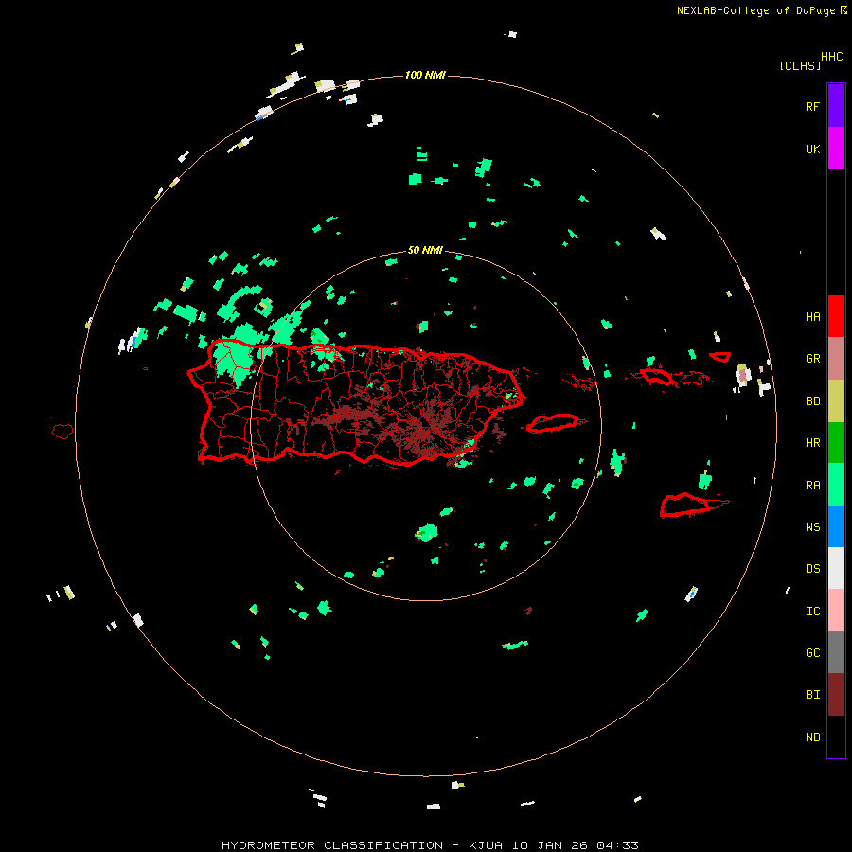Click the BD yellow legend swatch
The image size is (852, 852).
click(836, 401)
